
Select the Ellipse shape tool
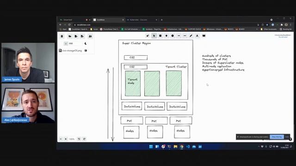[x=173, y=36]
